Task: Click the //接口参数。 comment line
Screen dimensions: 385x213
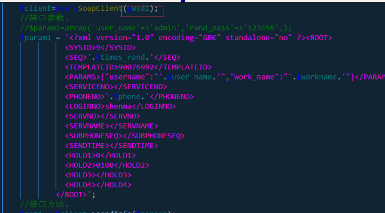Action: (45, 18)
